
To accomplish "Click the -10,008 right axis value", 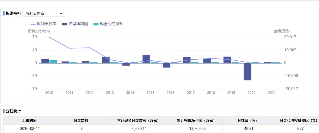I will (x=291, y=76).
